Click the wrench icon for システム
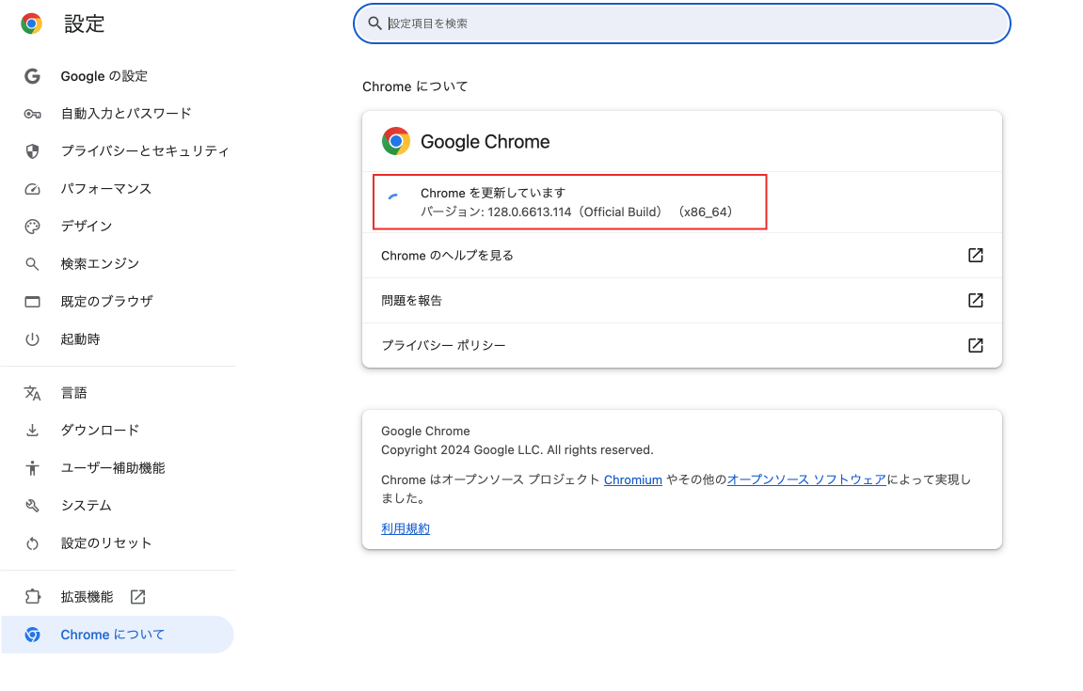Viewport: 1083px width, 691px height. 33,506
